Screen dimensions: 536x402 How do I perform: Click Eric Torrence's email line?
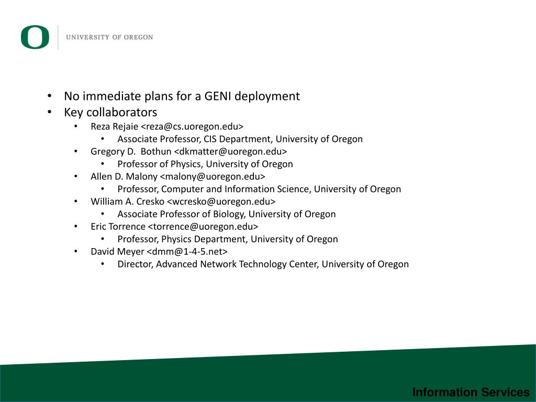[174, 226]
